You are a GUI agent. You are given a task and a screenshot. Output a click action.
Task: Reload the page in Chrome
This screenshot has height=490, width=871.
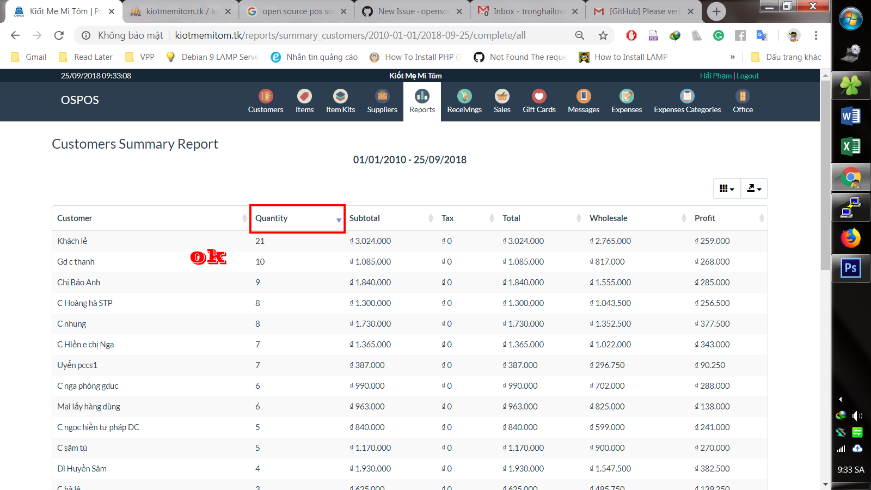pos(59,35)
